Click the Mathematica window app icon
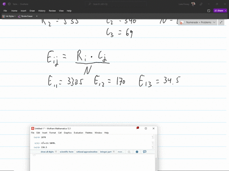Image resolution: width=229 pixels, height=171 pixels. pos(32,128)
